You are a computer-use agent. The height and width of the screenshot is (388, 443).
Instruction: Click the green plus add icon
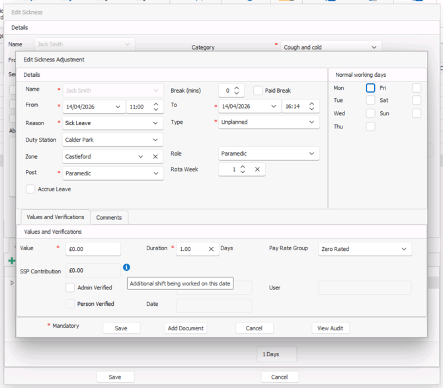click(11, 261)
